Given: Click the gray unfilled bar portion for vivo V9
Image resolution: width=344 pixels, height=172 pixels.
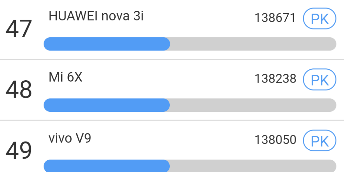Looking at the screenshot, I should (252, 166).
